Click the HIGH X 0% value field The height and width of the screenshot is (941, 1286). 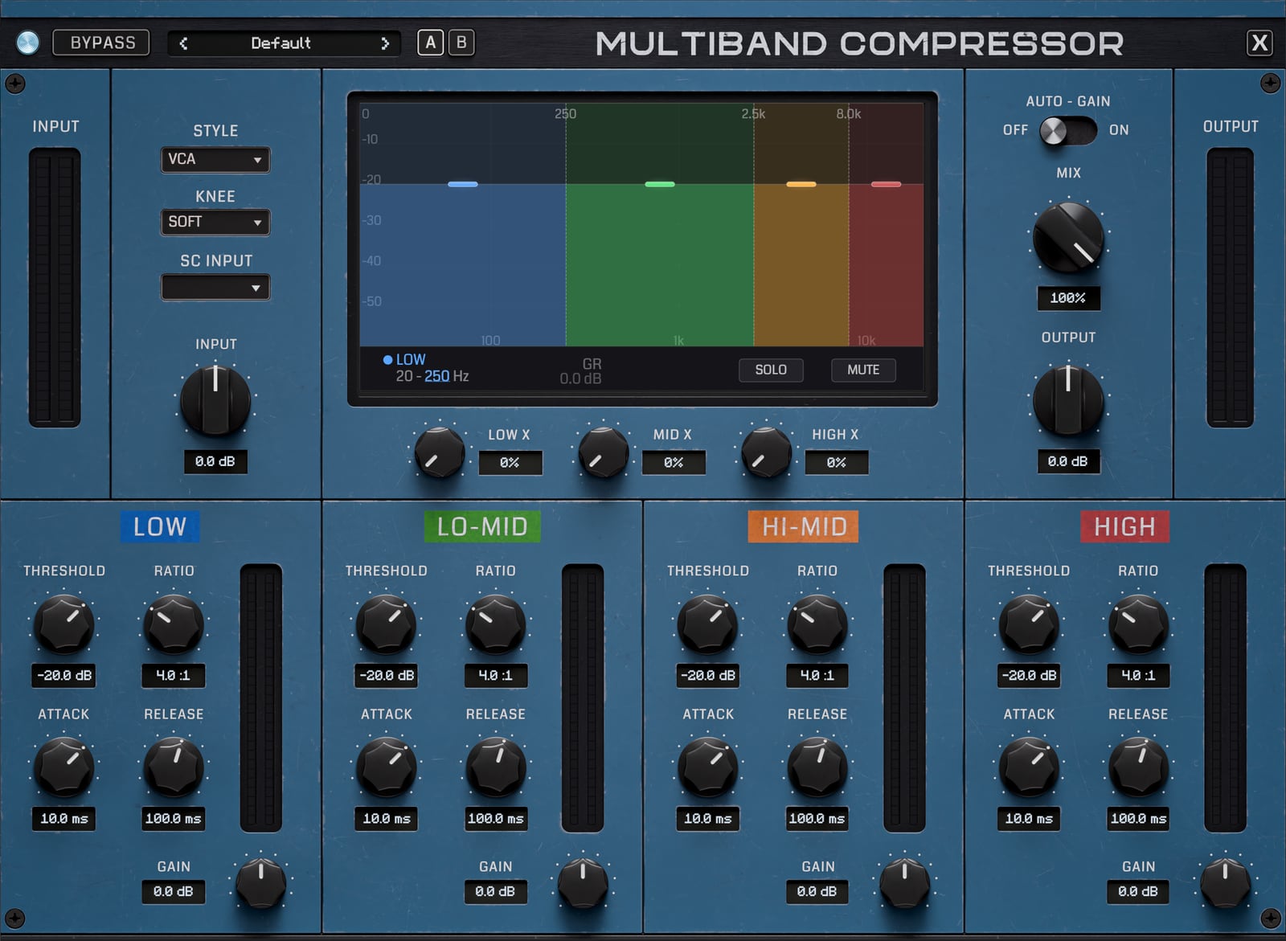point(837,463)
